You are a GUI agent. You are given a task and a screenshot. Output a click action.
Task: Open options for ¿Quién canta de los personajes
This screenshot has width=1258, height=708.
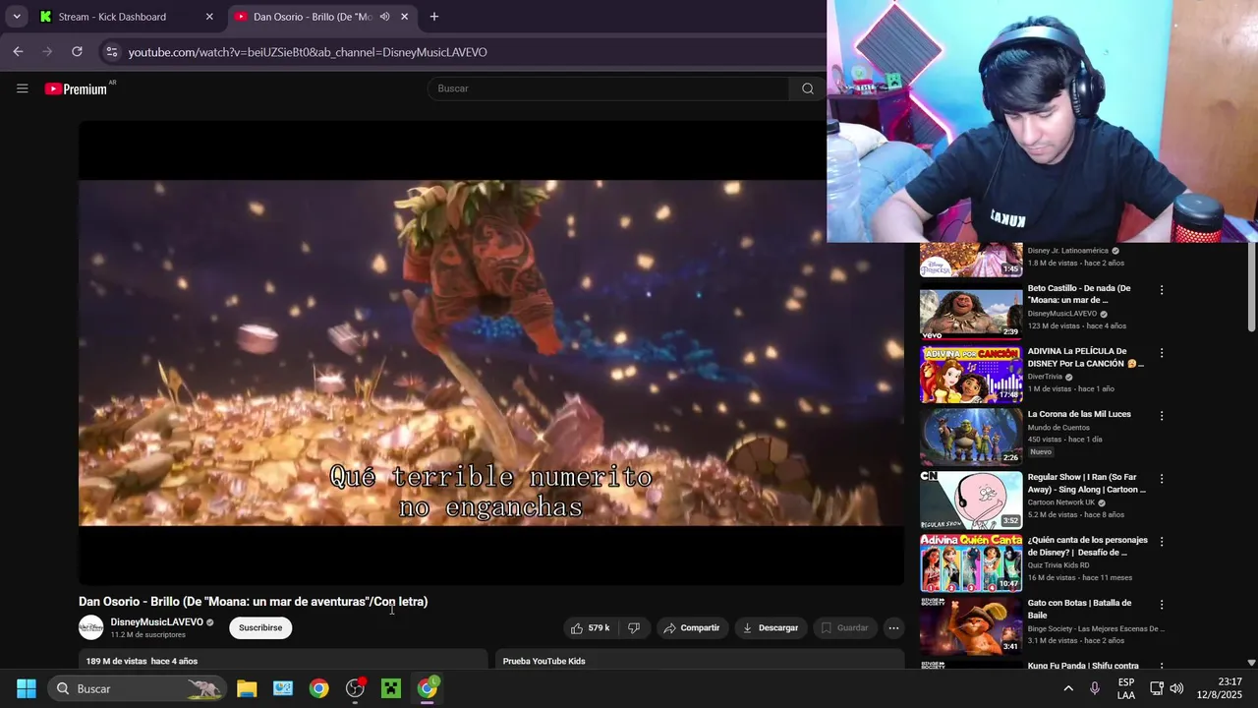click(1162, 542)
